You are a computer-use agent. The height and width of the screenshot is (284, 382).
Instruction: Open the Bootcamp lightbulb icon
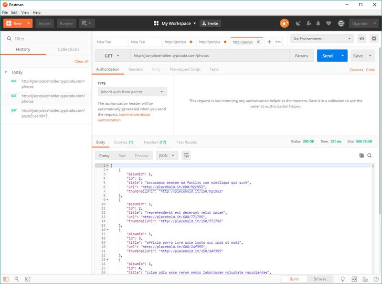342,279
